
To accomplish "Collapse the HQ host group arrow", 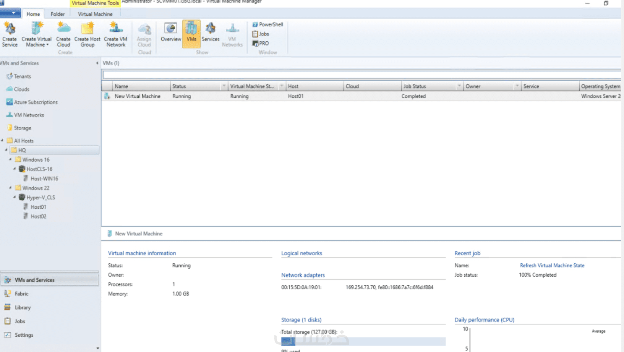I will [x=6, y=150].
